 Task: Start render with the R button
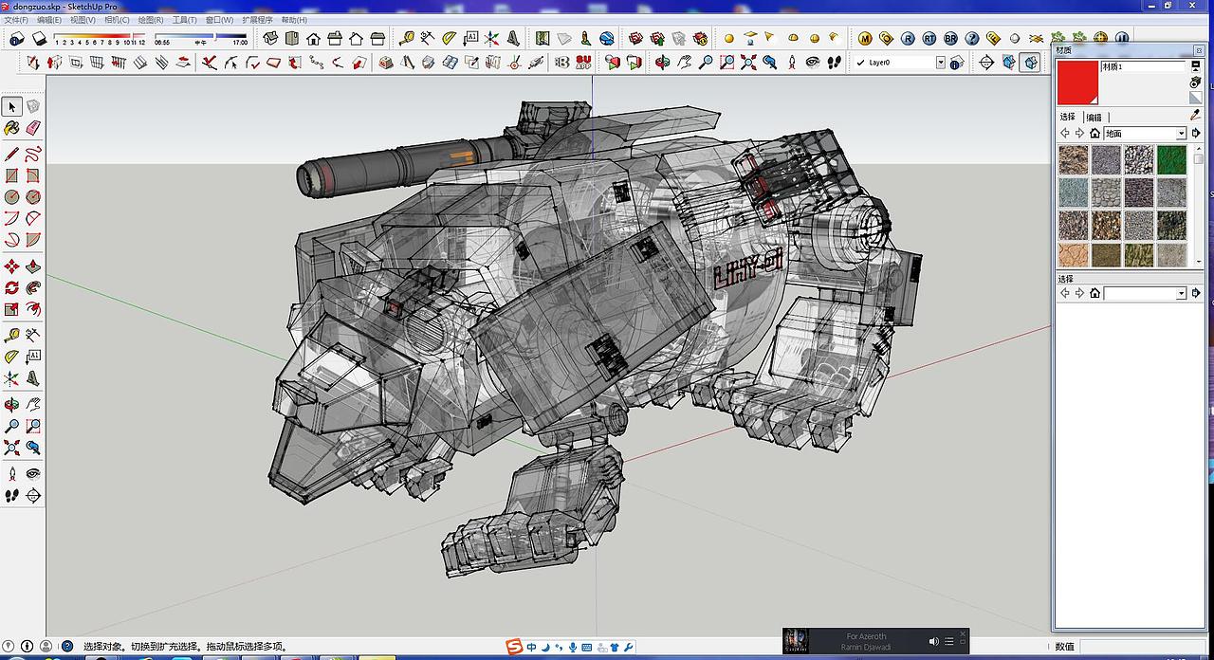908,39
